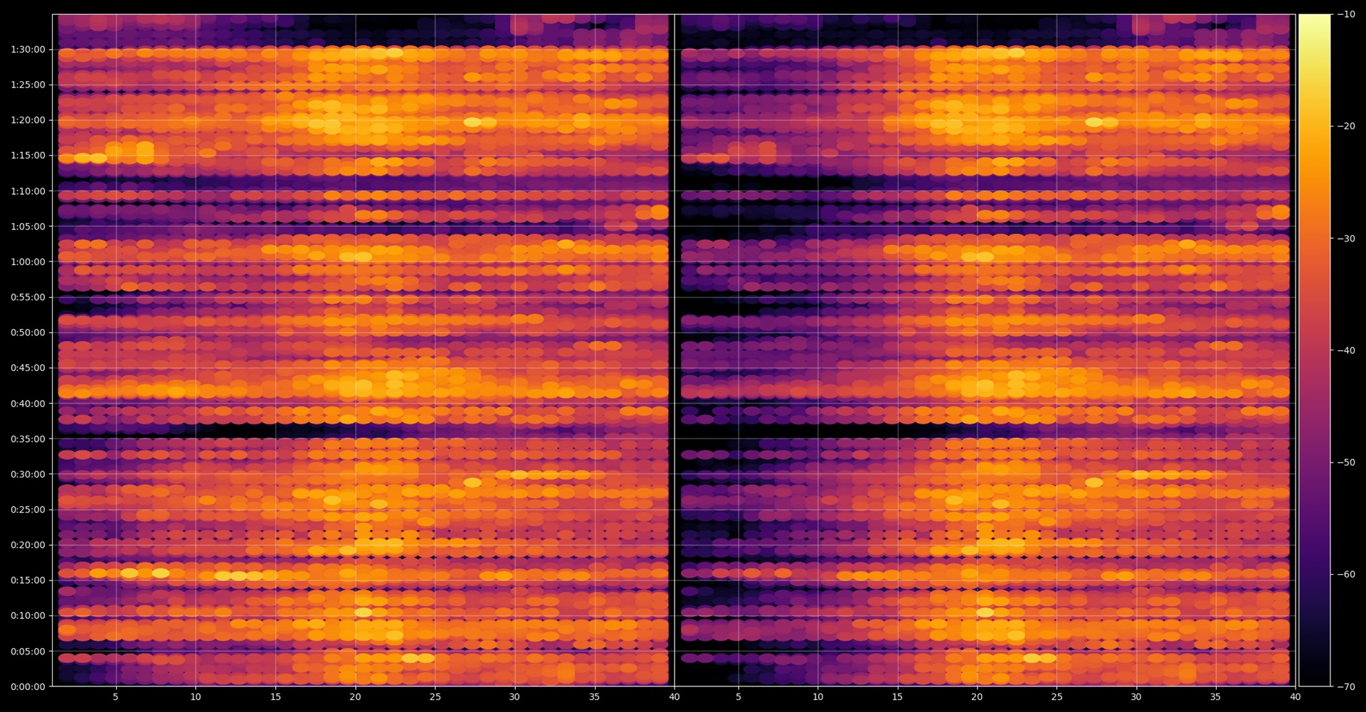Click the −10 colorbar tick label

point(1346,14)
